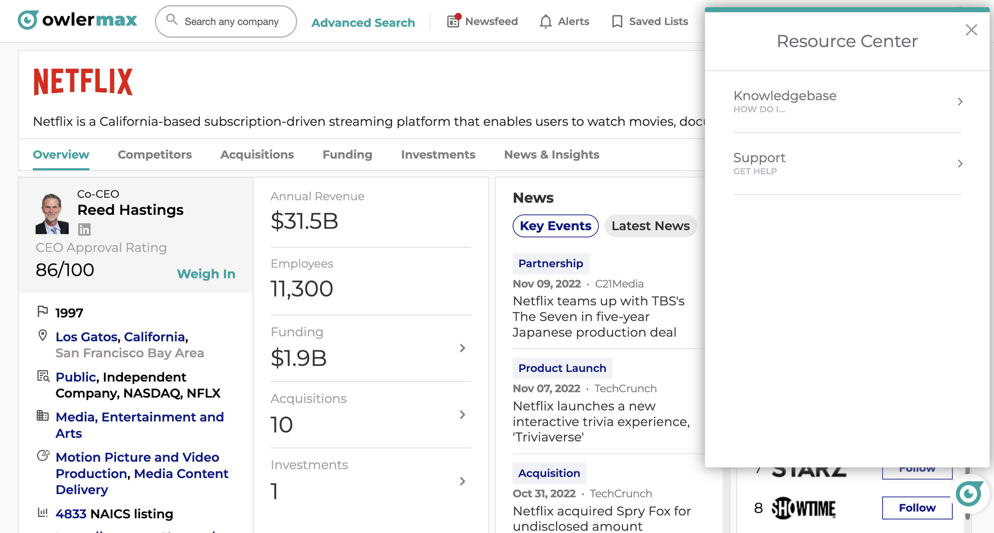Viewport: 994px width, 533px height.
Task: Focus the Search any company field
Action: click(231, 22)
